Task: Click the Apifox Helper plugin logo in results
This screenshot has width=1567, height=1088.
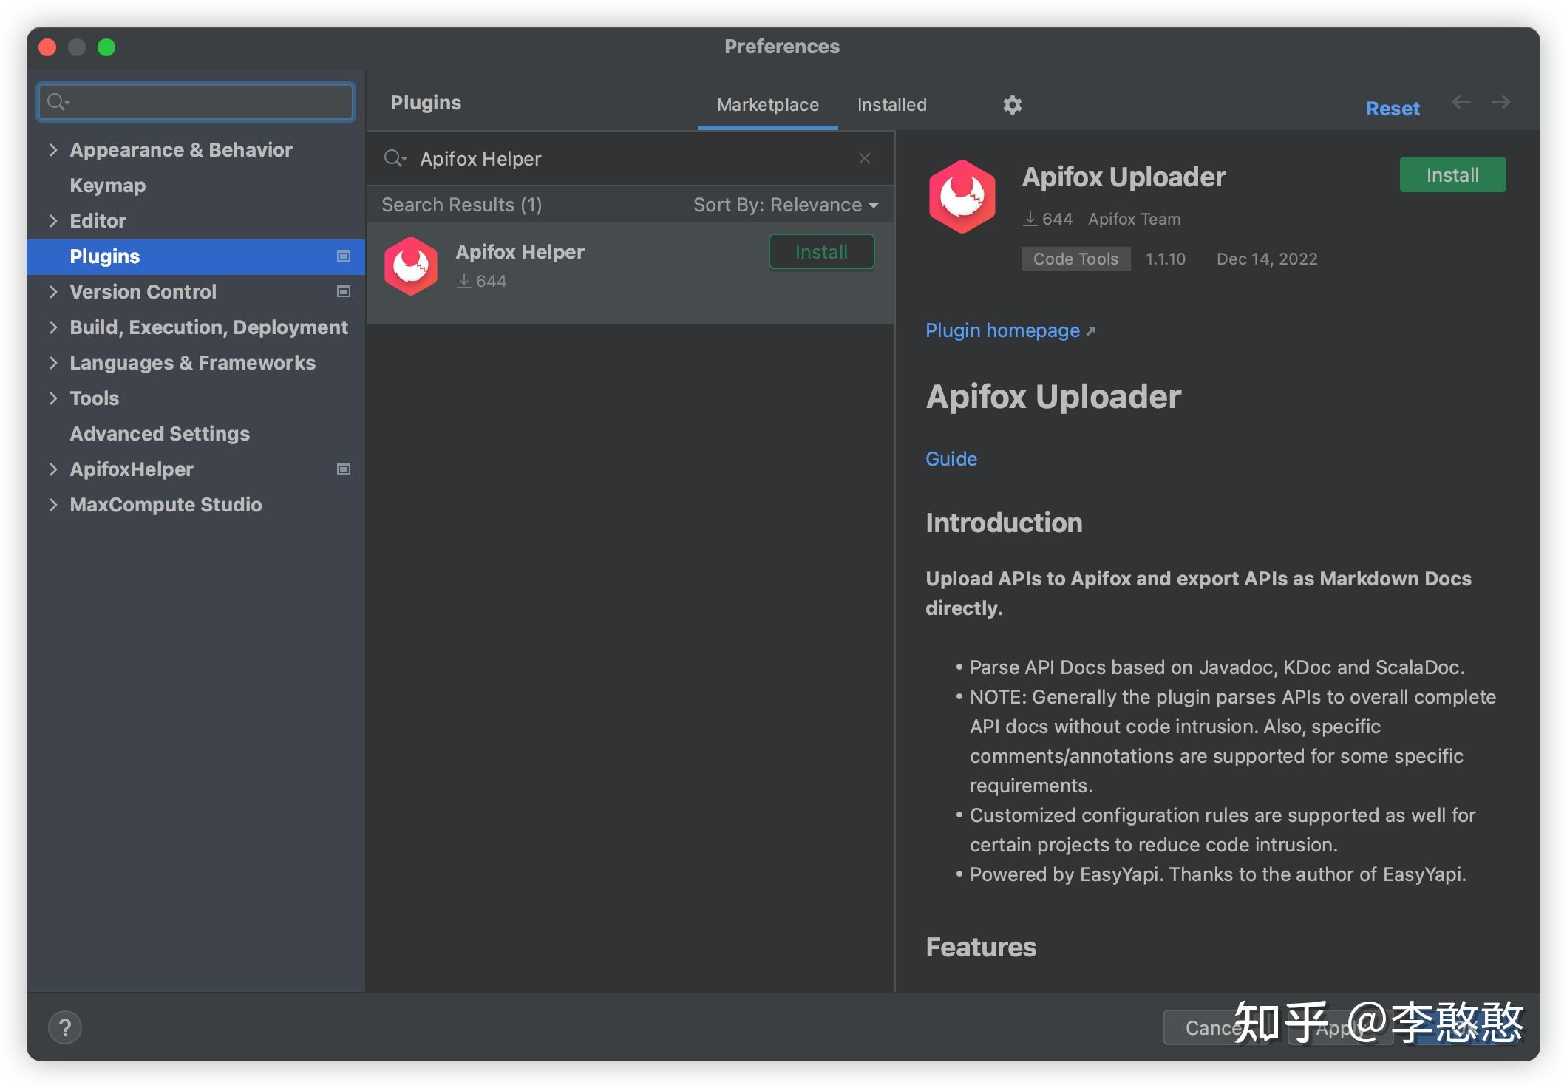Action: coord(412,266)
